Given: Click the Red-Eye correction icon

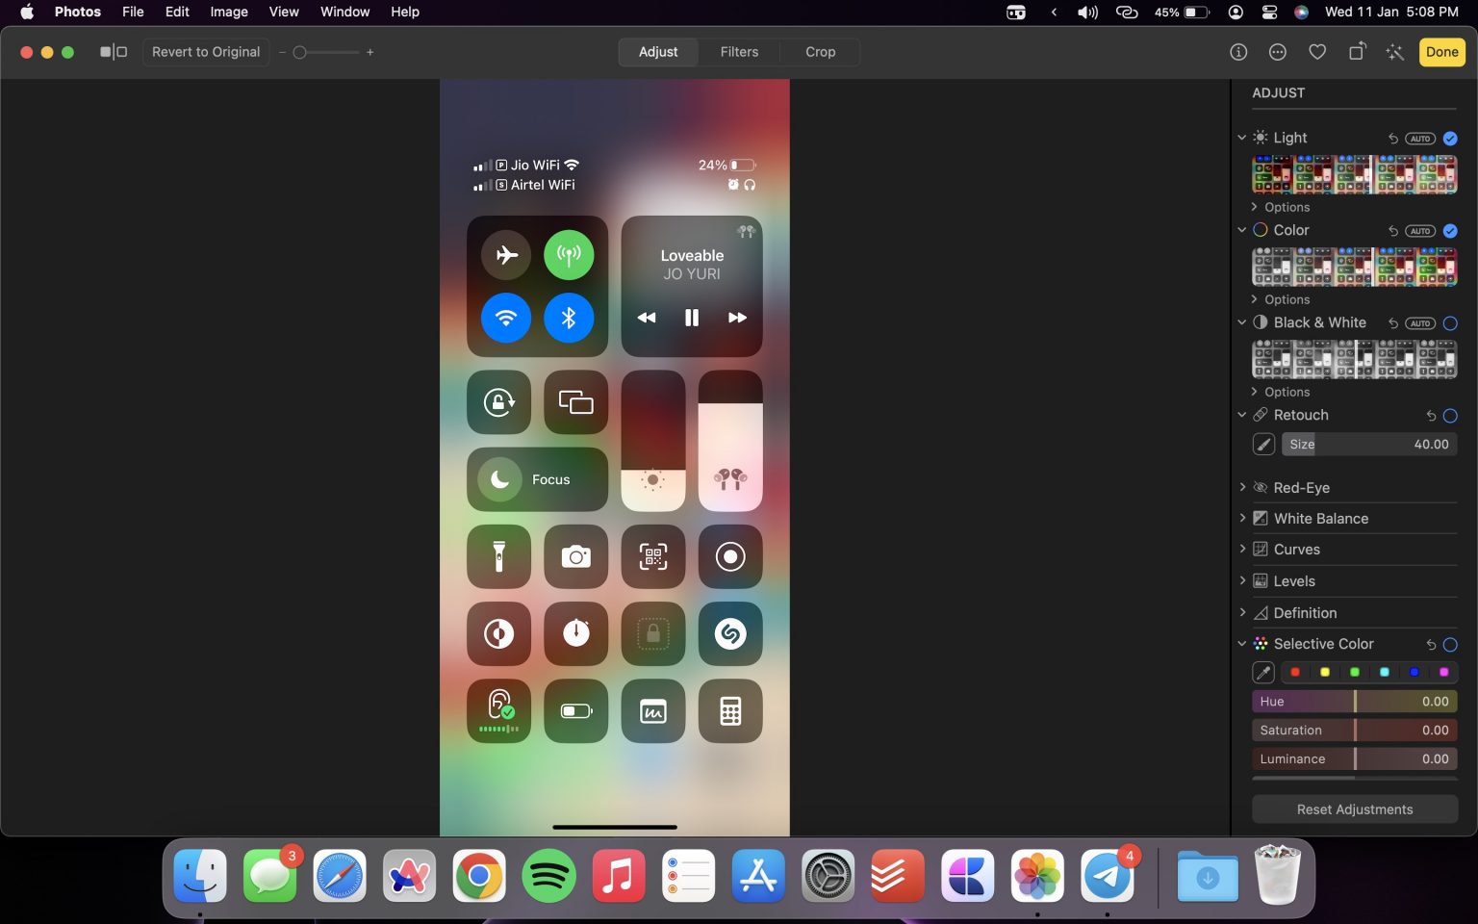Looking at the screenshot, I should pyautogui.click(x=1261, y=487).
